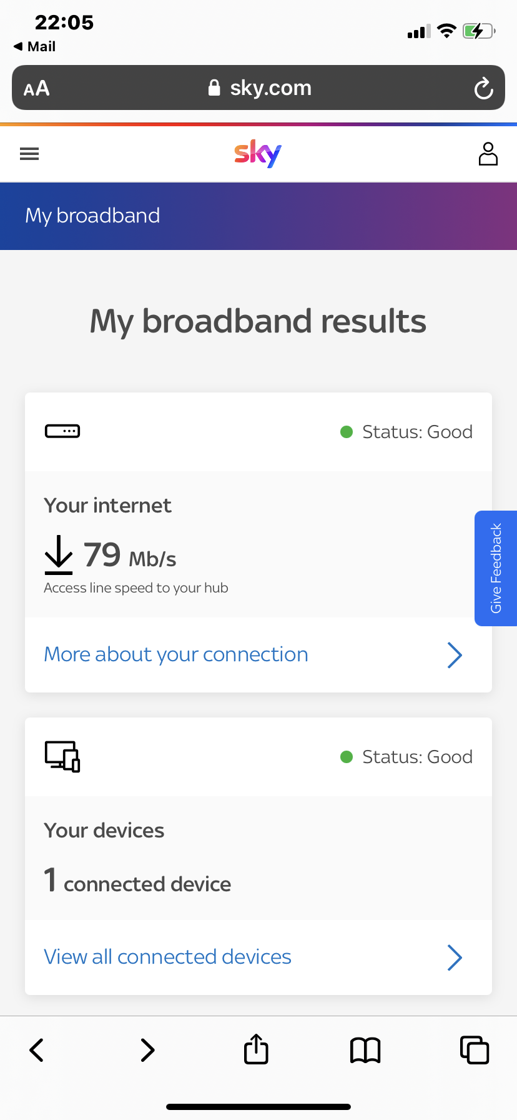Tap the page reload icon

[x=483, y=88]
